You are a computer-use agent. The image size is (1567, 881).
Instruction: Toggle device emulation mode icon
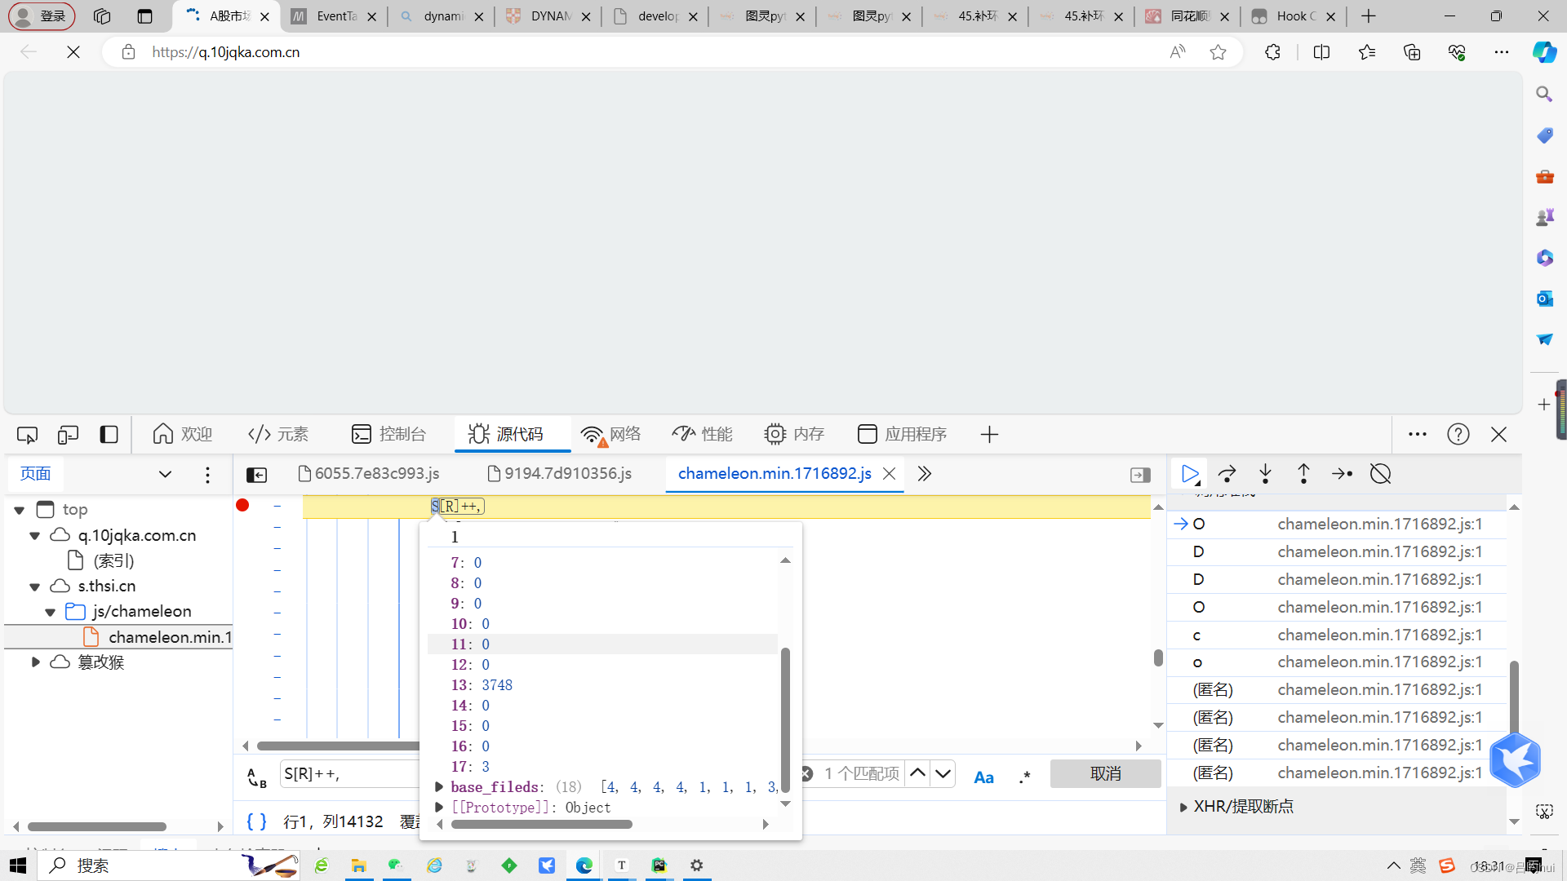click(x=68, y=435)
